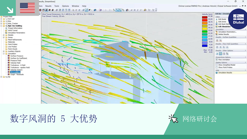The width and height of the screenshot is (247, 139).
Task: Click last icon in Results Other Options
Action: [x=227, y=54]
